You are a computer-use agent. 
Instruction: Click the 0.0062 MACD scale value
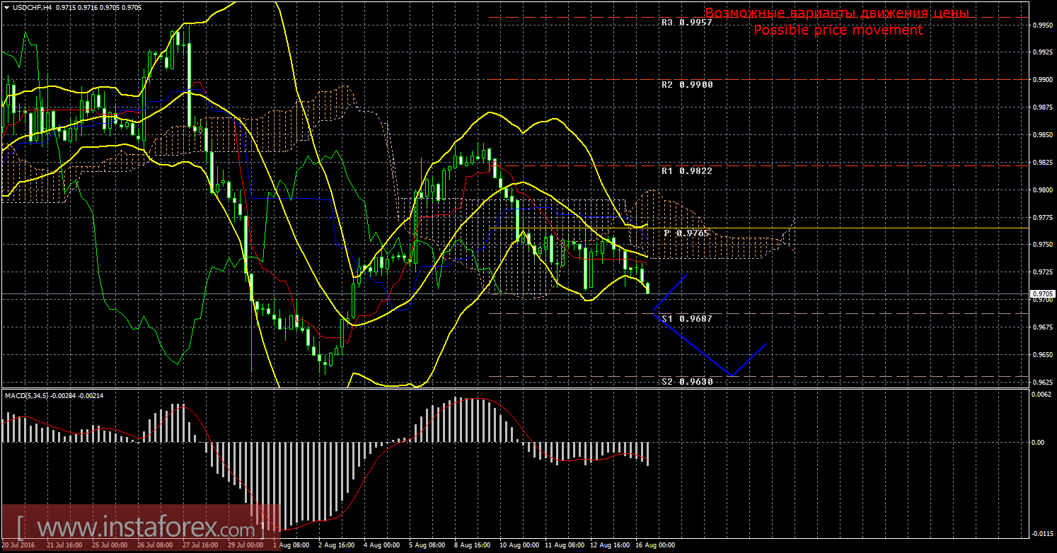1042,394
